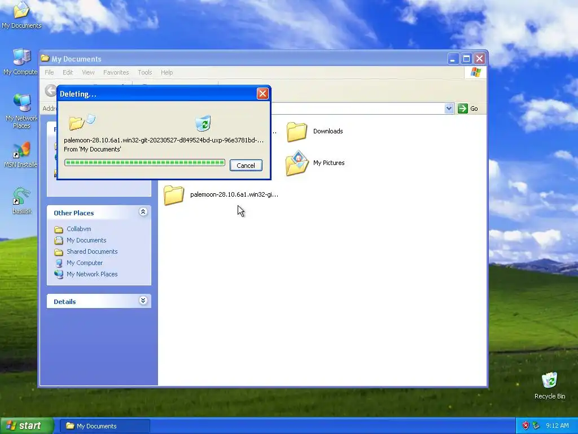Click the Details header text
This screenshot has width=578, height=434.
[x=65, y=302]
